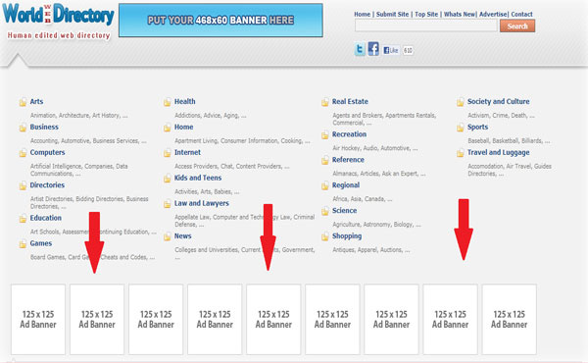Click the folder icon beside Internet
Image resolution: width=588 pixels, height=363 pixels.
168,153
